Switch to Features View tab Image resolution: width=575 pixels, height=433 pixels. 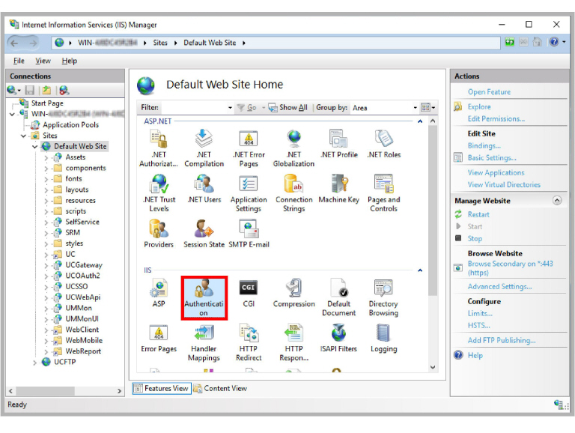click(x=162, y=388)
